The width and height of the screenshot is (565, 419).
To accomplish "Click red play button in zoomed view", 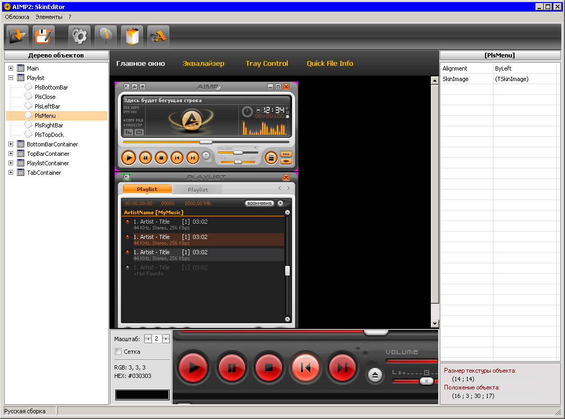I will (194, 367).
